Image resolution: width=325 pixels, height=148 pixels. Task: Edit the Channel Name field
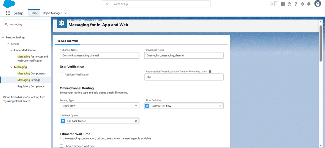point(99,55)
